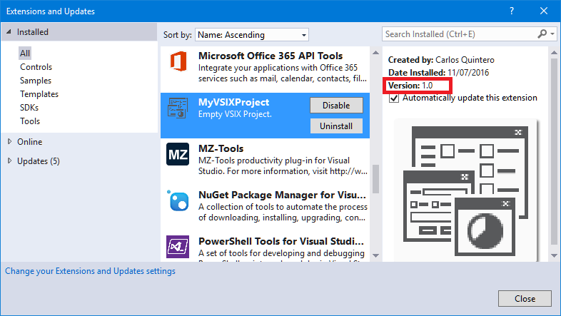Click the search magnifier icon
Screen dimensions: 561x316
(x=542, y=34)
